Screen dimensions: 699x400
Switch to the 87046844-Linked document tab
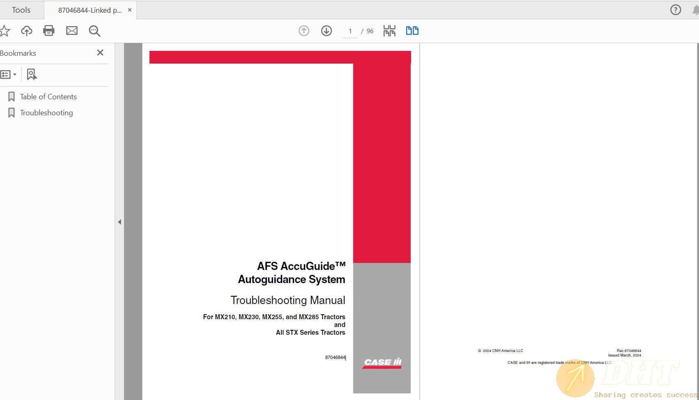pyautogui.click(x=86, y=9)
